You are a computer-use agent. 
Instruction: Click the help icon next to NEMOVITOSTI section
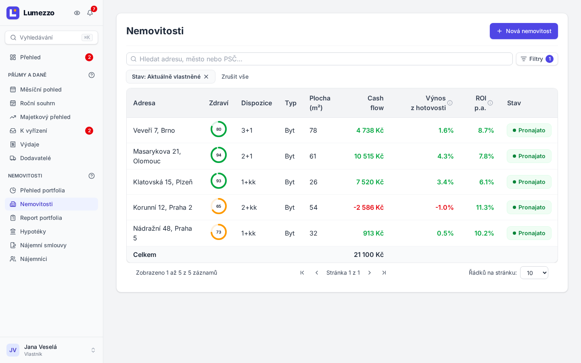[92, 176]
